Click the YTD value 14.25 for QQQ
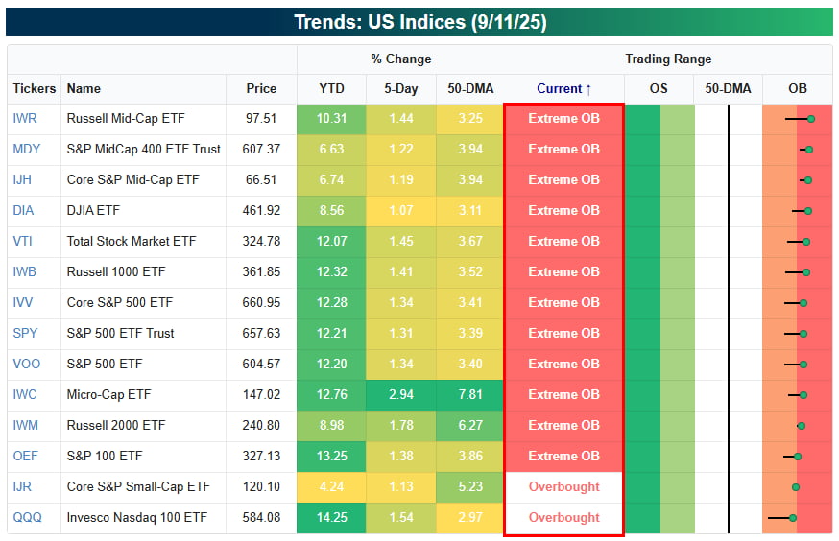 [331, 518]
